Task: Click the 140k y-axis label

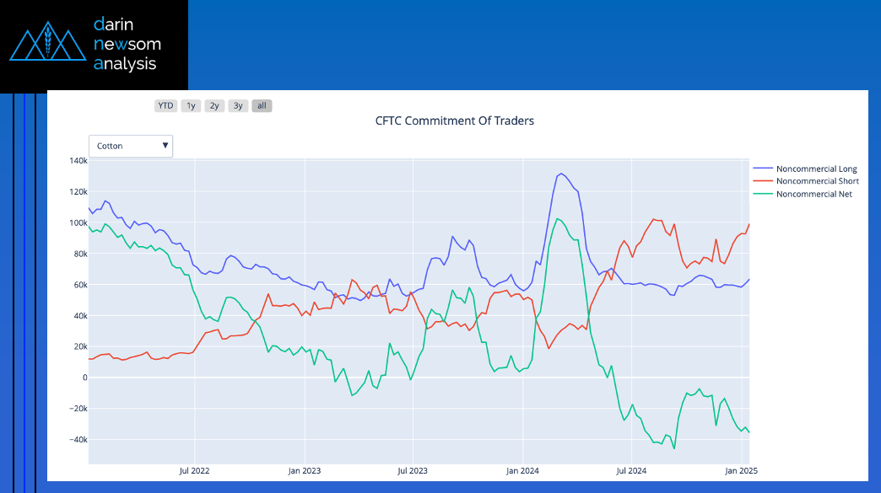Action: point(78,161)
